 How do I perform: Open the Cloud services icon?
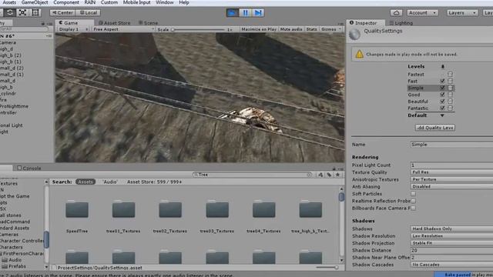click(396, 13)
